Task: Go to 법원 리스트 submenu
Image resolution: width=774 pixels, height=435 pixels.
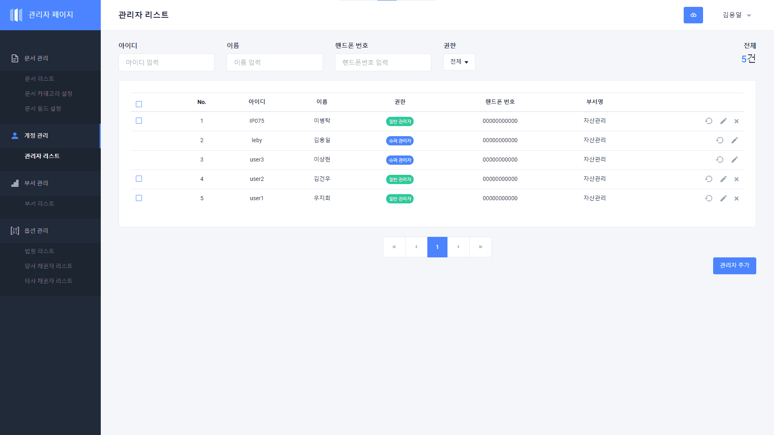Action: tap(40, 251)
